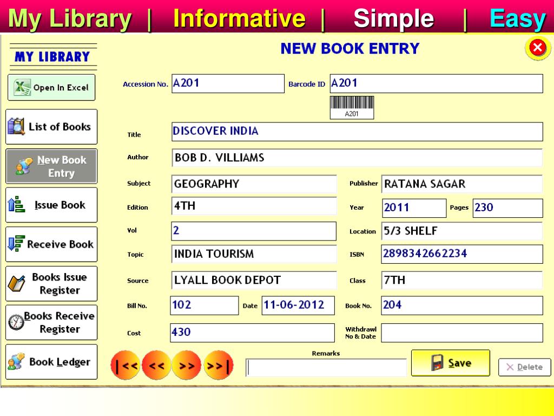554x416 pixels.
Task: Click the Title field DISCOVER INDIA
Action: (357, 132)
